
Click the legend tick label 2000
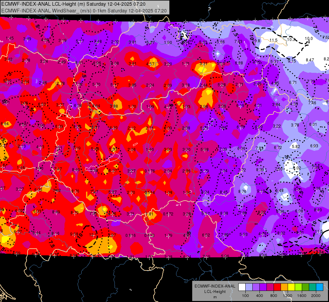tap(316, 296)
